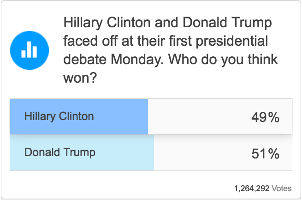Click the blue poll bar-chart icon
Image resolution: width=302 pixels, height=200 pixels.
29,51
